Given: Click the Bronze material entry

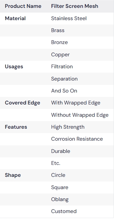Looking at the screenshot, I should [59, 42].
